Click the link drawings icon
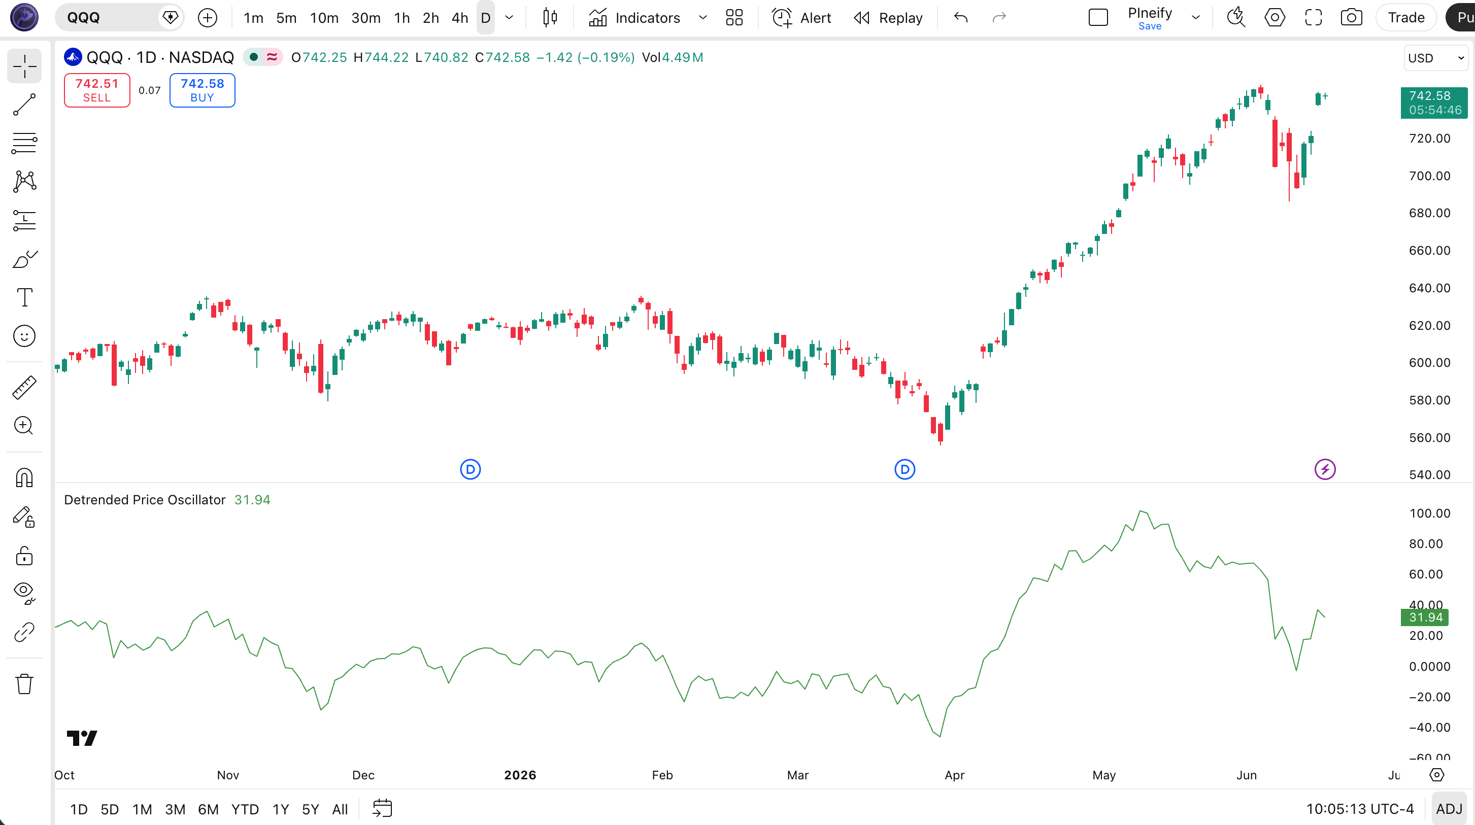This screenshot has height=825, width=1475. (x=25, y=632)
